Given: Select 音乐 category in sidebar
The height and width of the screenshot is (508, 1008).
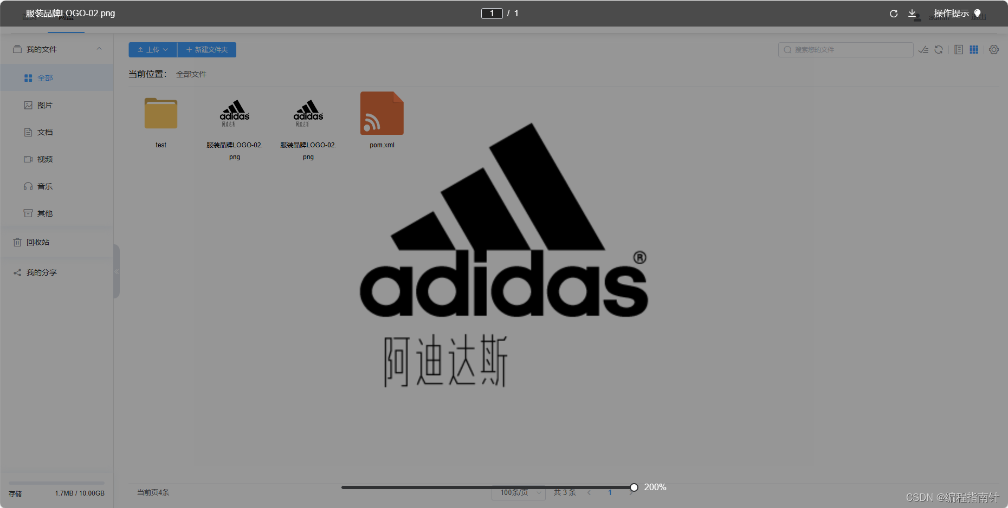Looking at the screenshot, I should pos(56,186).
